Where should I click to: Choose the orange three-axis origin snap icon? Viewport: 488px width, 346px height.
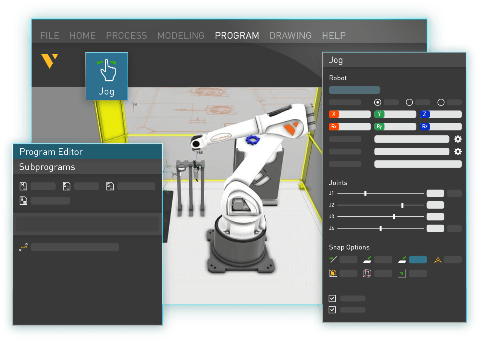(x=438, y=260)
